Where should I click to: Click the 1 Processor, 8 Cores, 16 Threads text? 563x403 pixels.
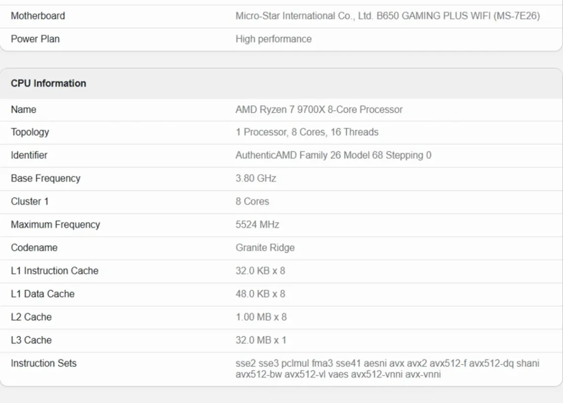pyautogui.click(x=307, y=133)
